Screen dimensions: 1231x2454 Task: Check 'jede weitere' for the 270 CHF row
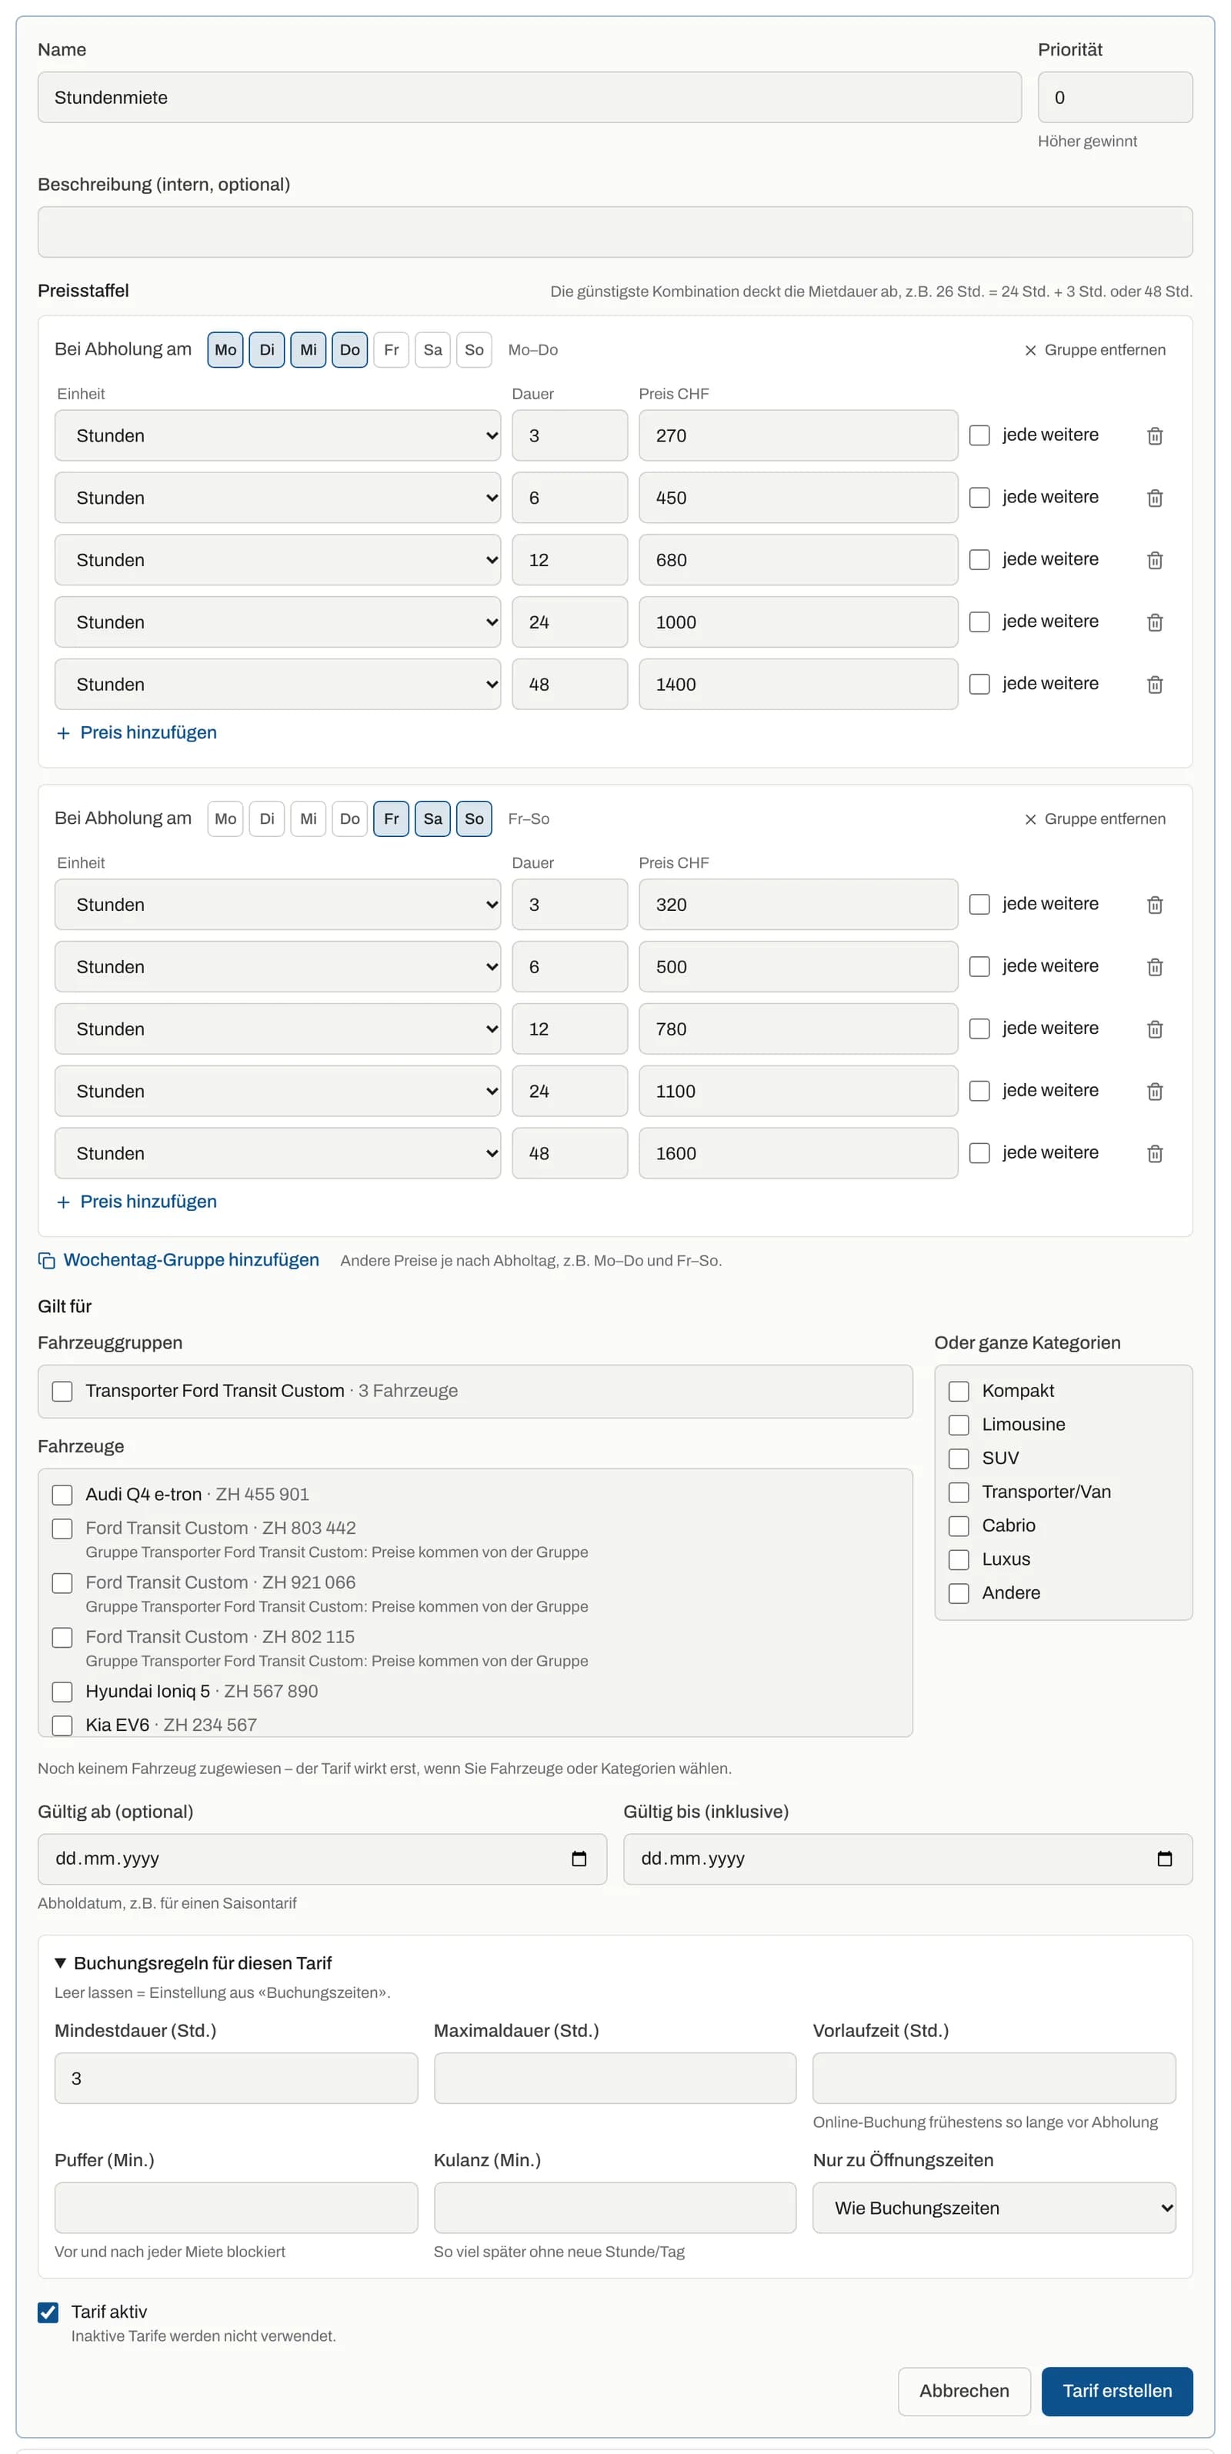pos(979,435)
